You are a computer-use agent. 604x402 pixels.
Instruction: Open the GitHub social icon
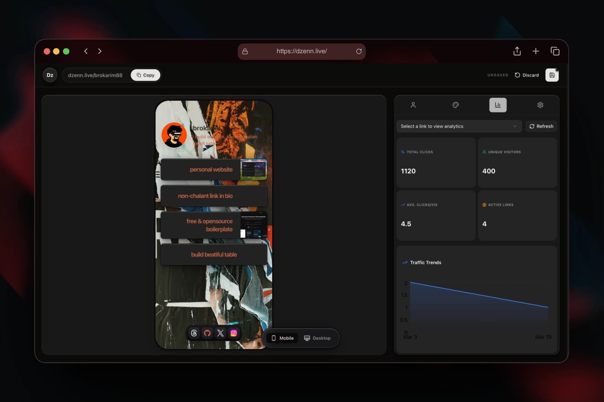click(207, 333)
